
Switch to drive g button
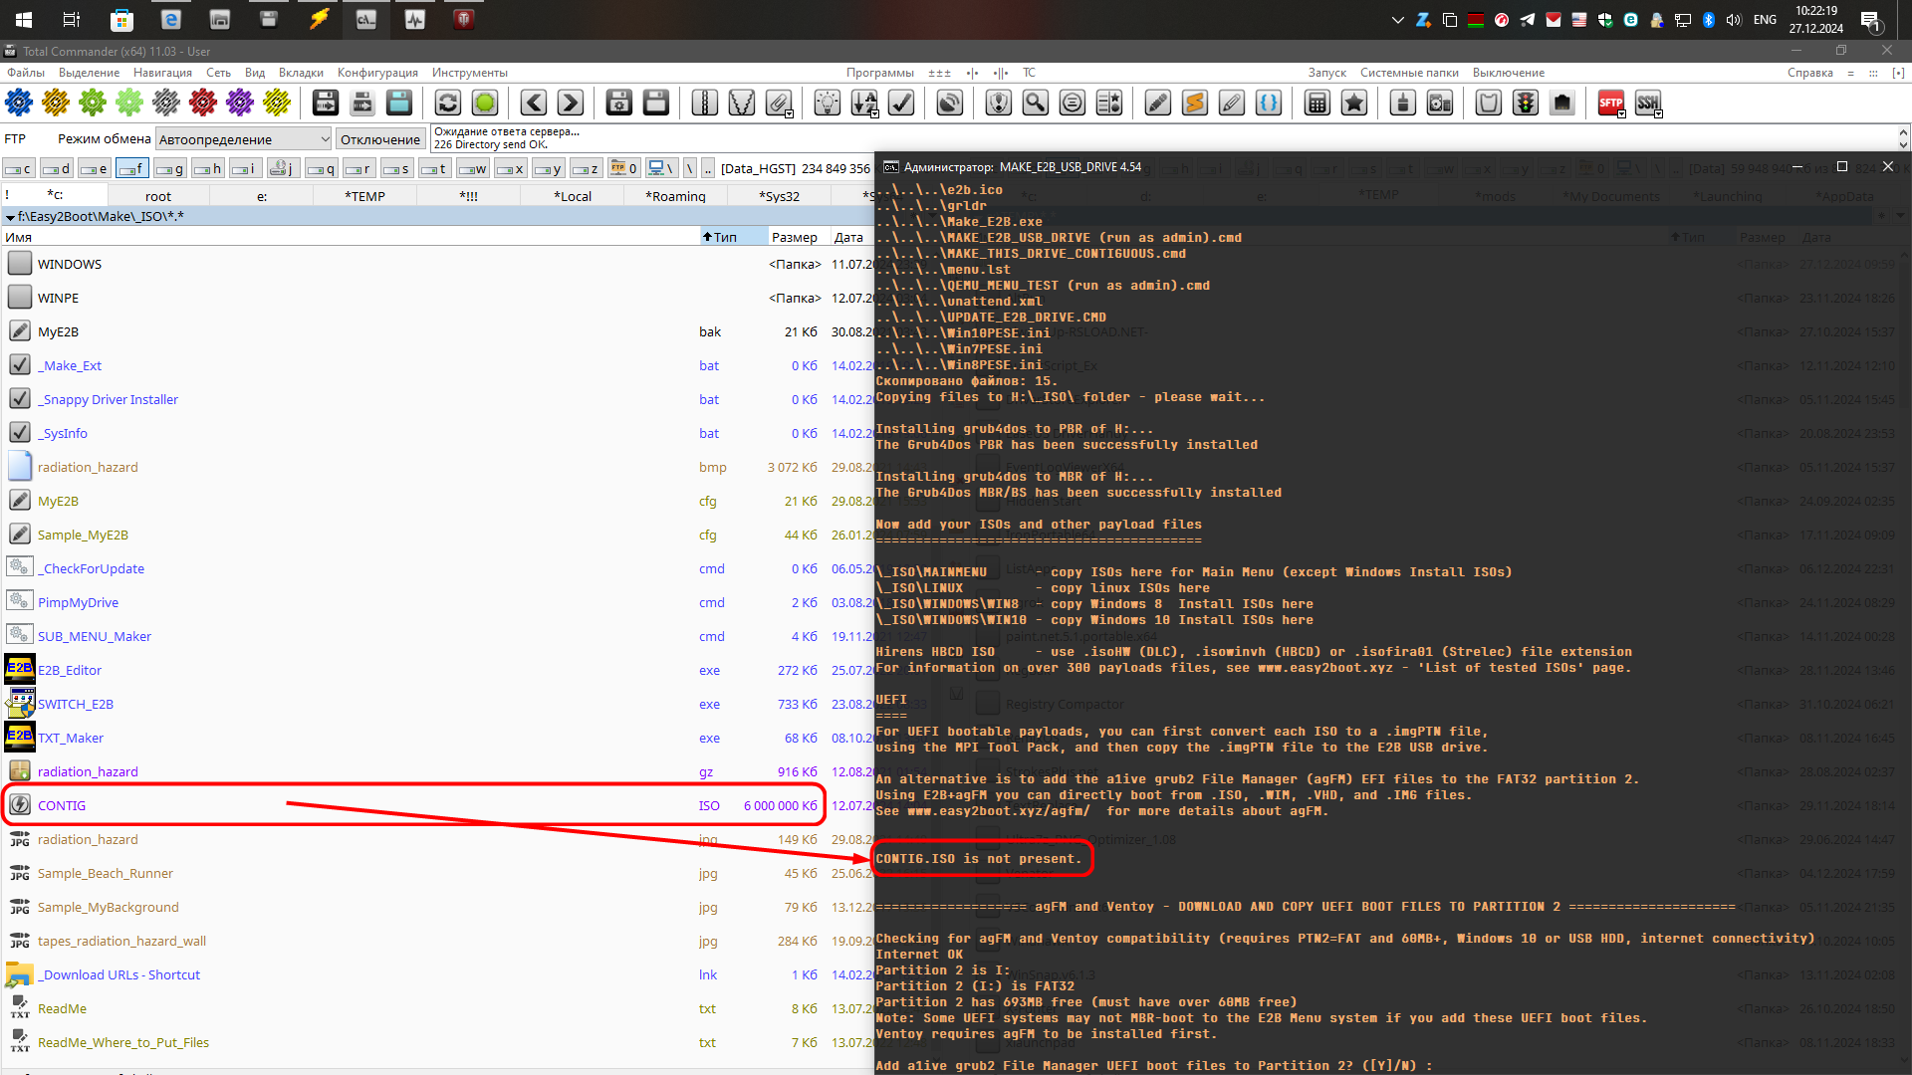pos(170,168)
